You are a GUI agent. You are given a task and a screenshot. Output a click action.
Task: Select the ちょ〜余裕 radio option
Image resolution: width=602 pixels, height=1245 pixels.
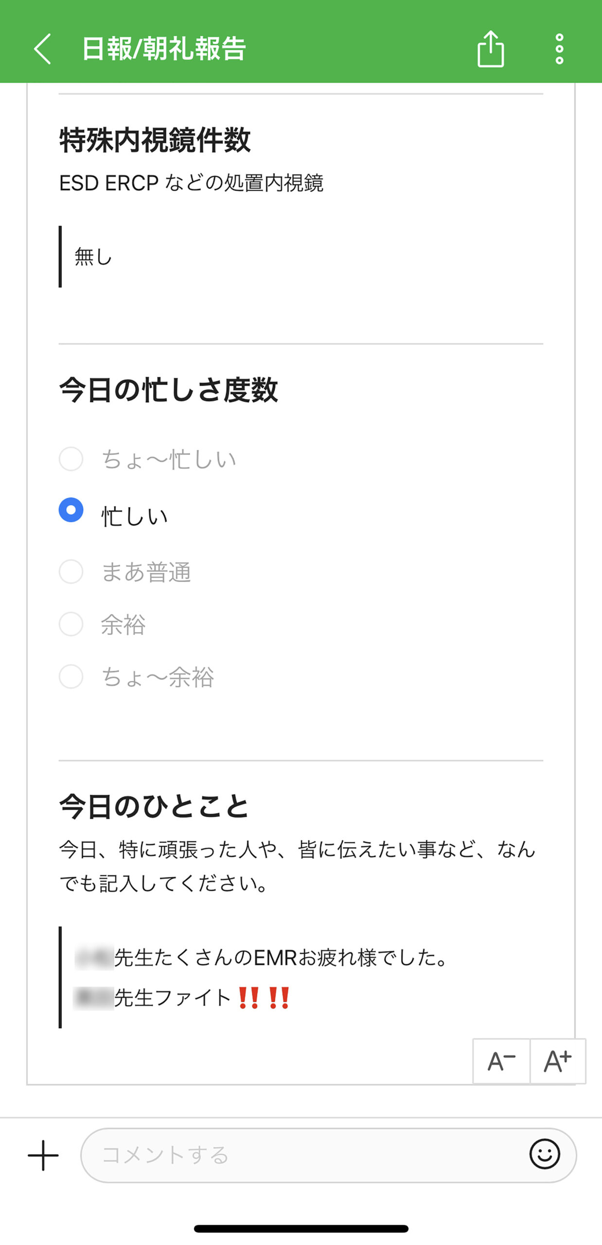[x=71, y=676]
